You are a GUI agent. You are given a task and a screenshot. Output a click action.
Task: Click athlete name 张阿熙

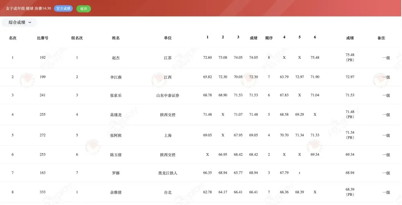pos(116,135)
